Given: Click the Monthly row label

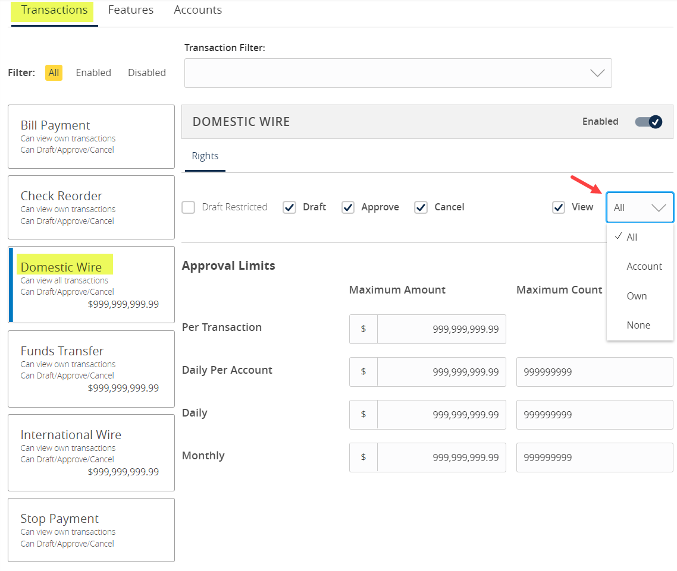Looking at the screenshot, I should pyautogui.click(x=203, y=456).
